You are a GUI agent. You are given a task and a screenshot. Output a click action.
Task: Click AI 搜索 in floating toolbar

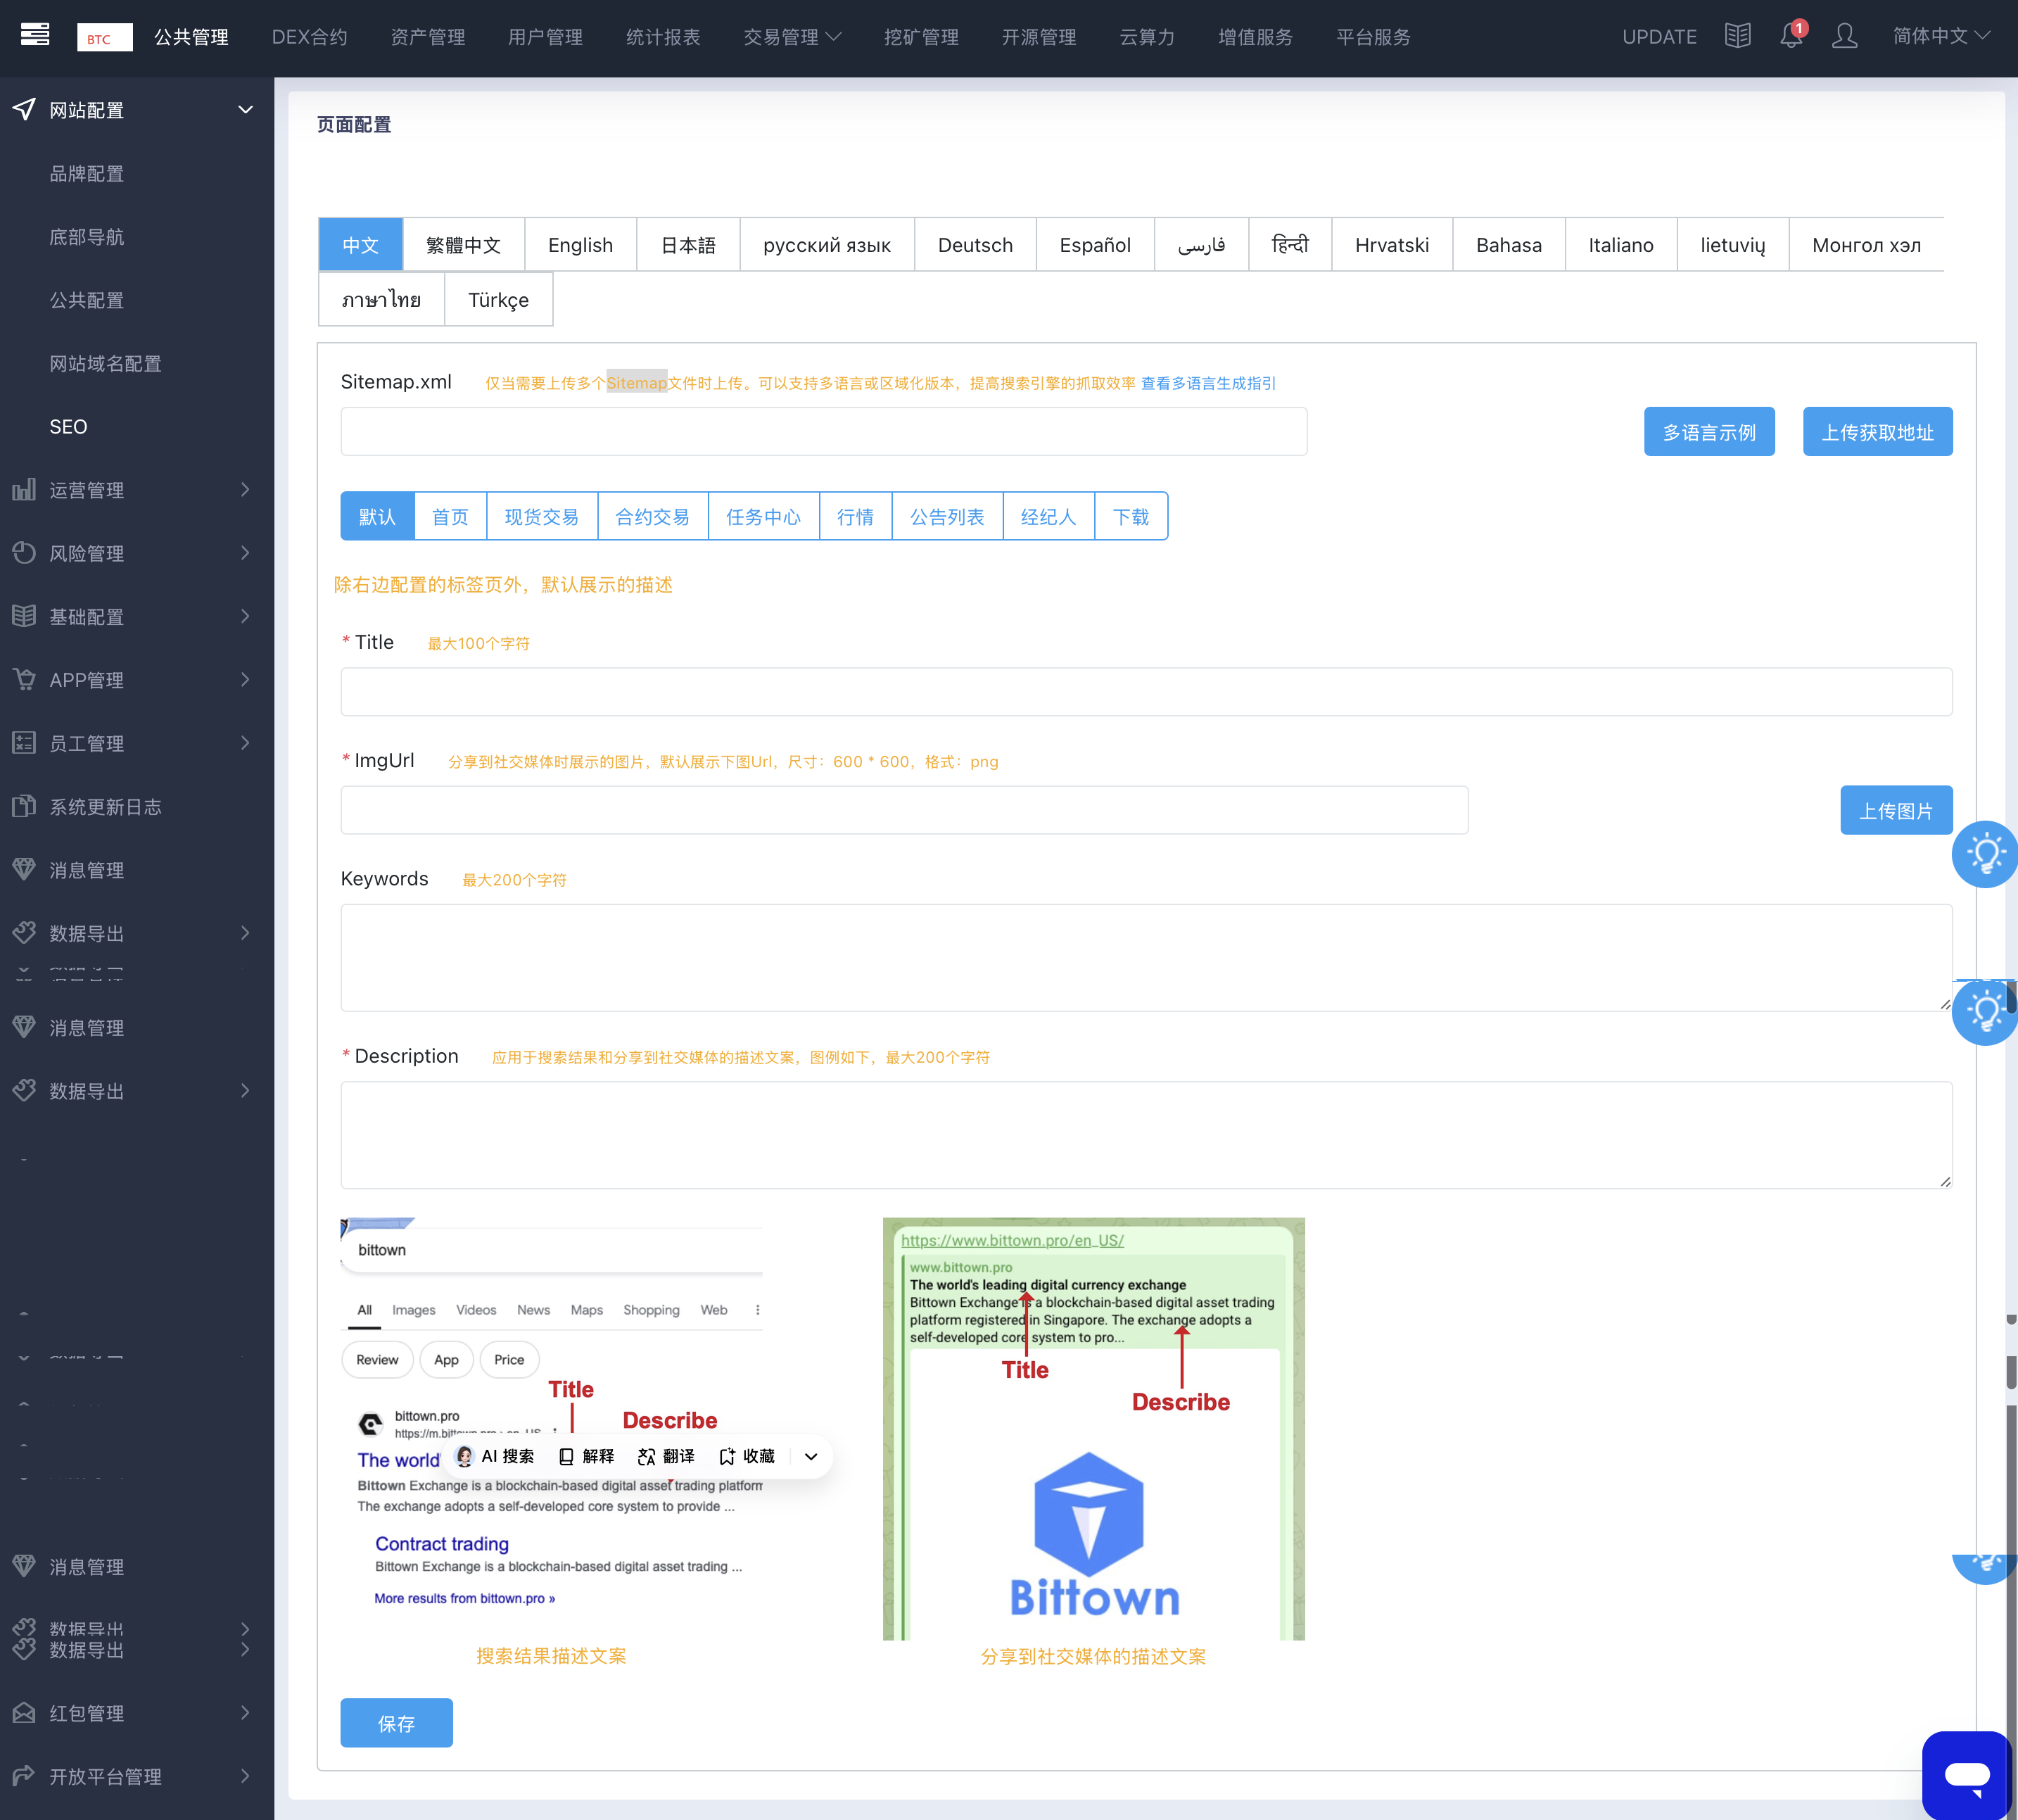click(x=495, y=1456)
